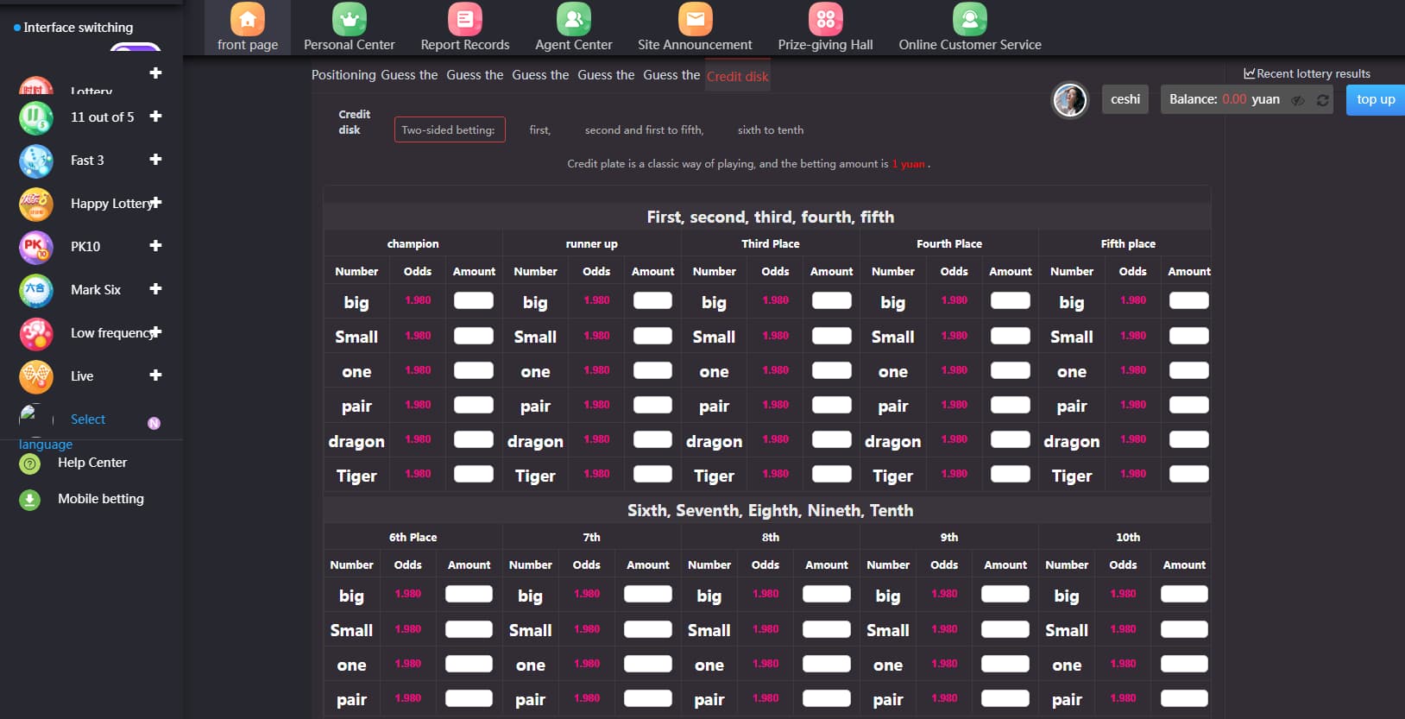This screenshot has height=719, width=1405.
Task: Toggle balance visibility eye icon
Action: [1298, 100]
